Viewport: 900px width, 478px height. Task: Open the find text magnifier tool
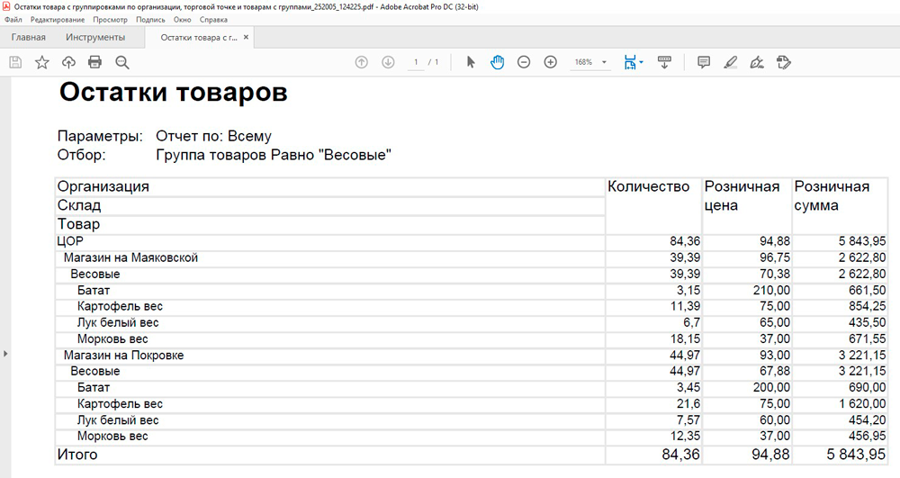click(122, 62)
